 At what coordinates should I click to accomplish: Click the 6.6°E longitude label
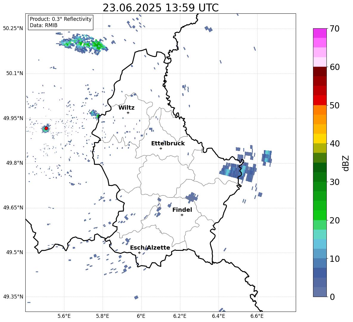(257, 316)
